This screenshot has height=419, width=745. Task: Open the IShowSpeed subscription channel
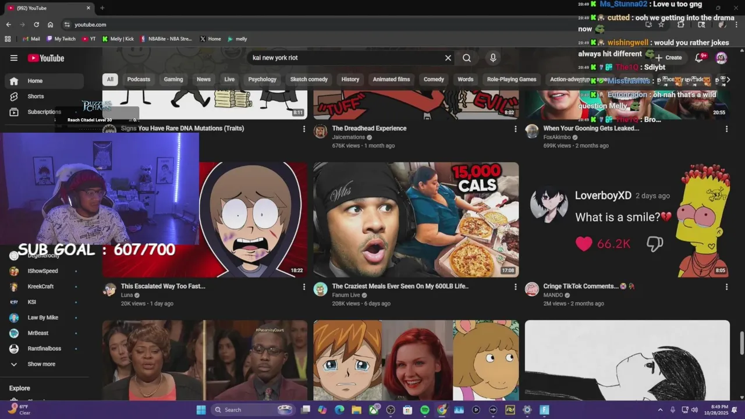[x=44, y=271]
